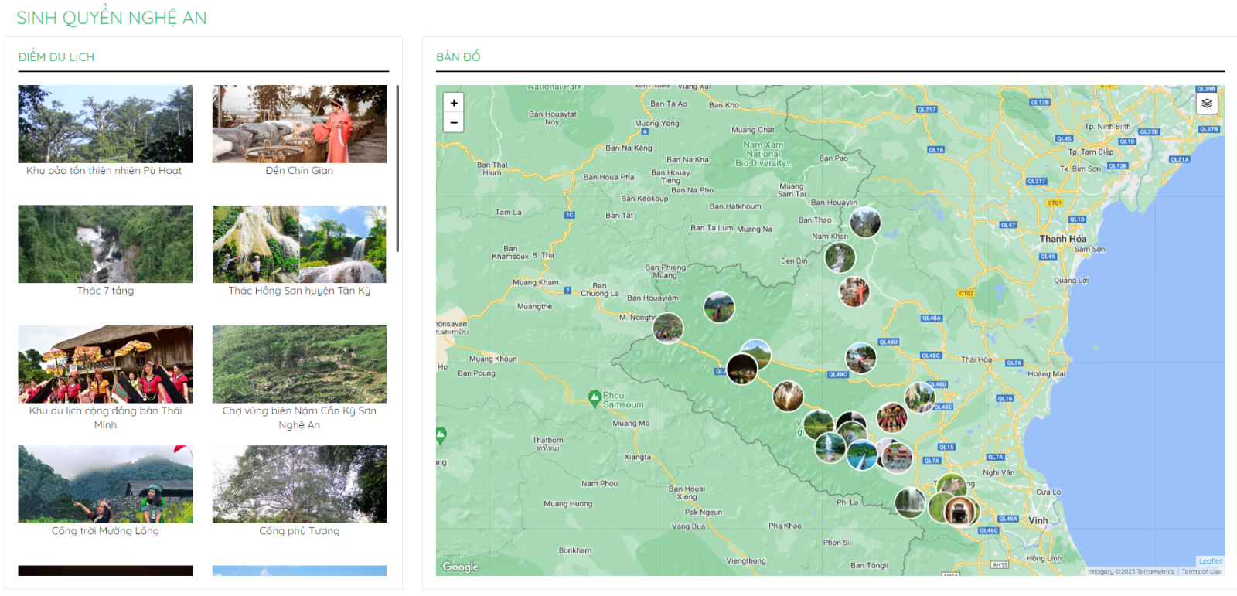Open the Khu bảo tồn Pù Hoạt photo
Viewport: 1237px width, 596px height.
[105, 124]
